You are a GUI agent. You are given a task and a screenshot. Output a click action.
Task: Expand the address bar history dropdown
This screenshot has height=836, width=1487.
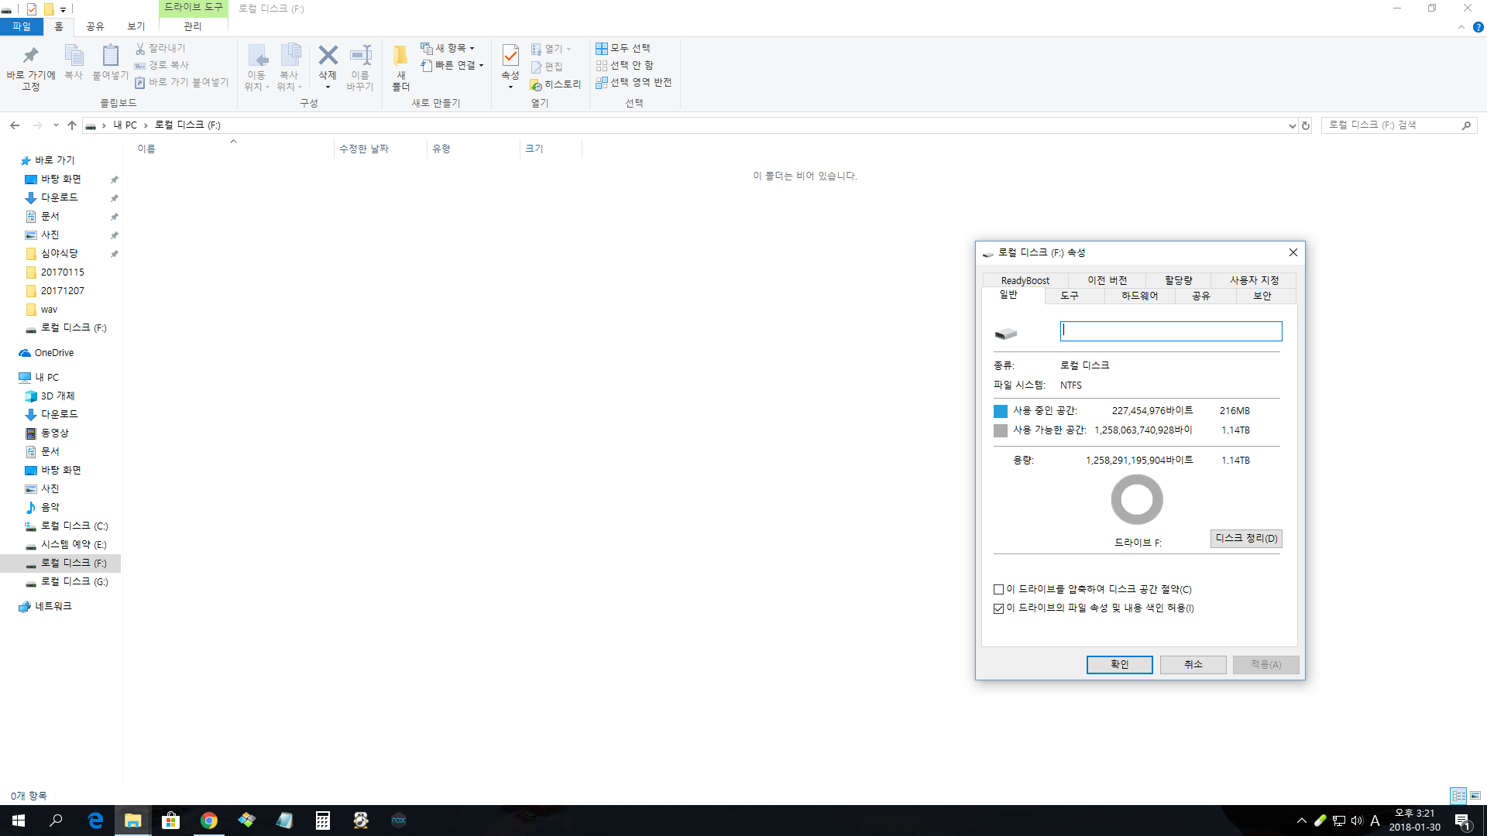(1292, 125)
